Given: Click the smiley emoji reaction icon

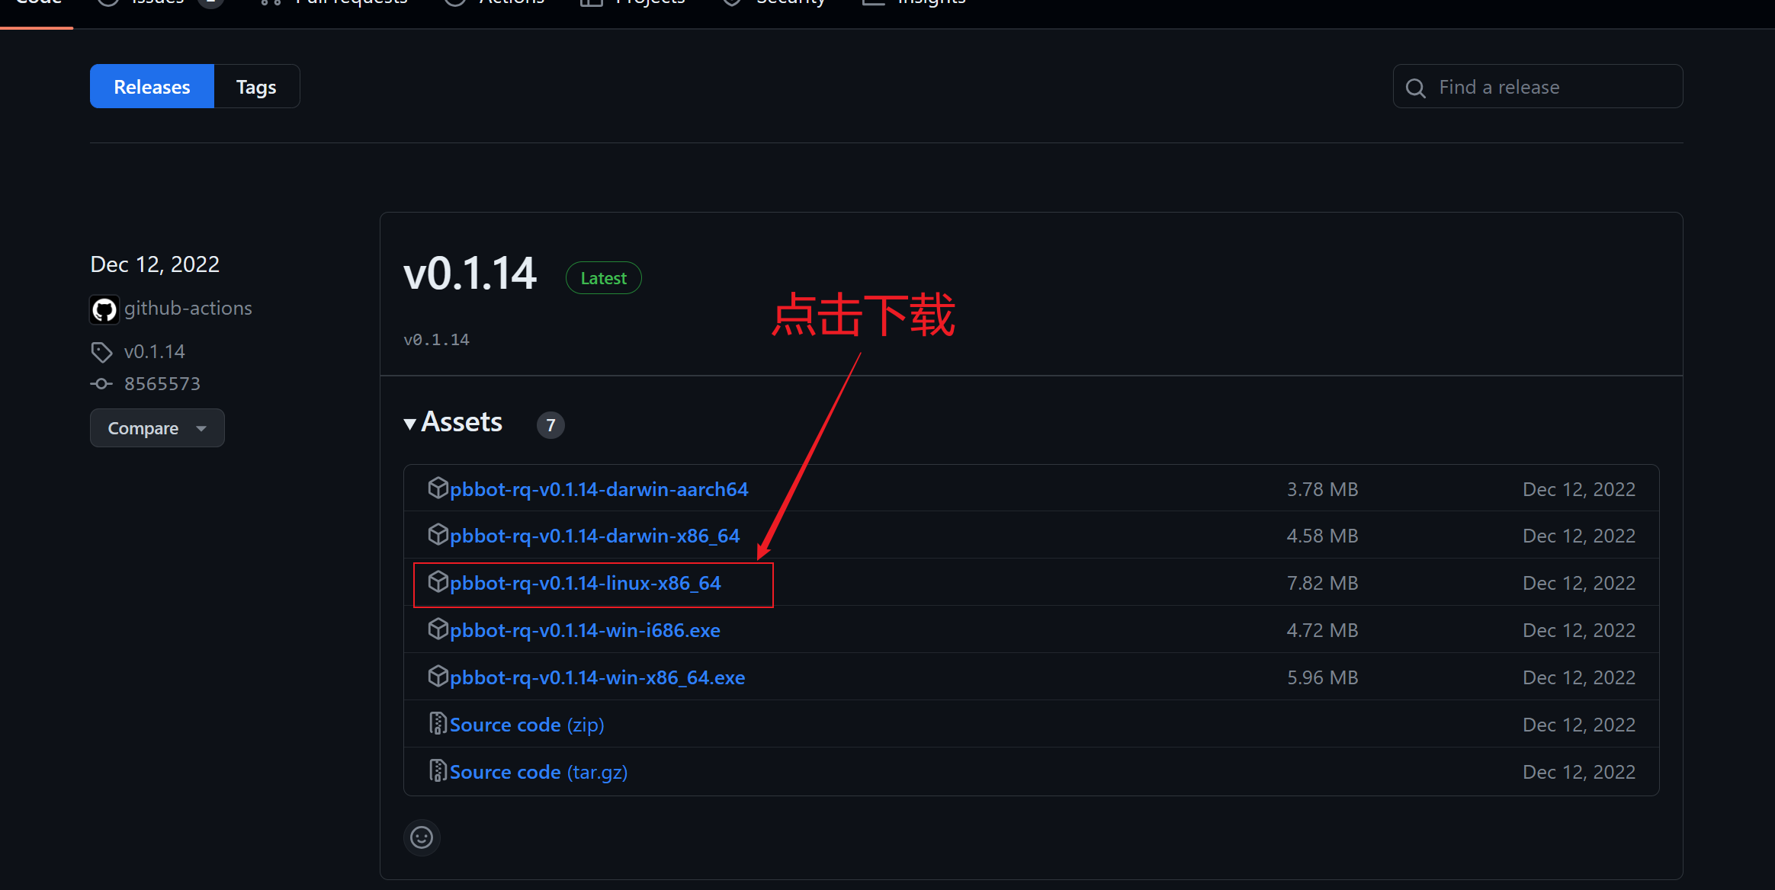Looking at the screenshot, I should coord(422,837).
